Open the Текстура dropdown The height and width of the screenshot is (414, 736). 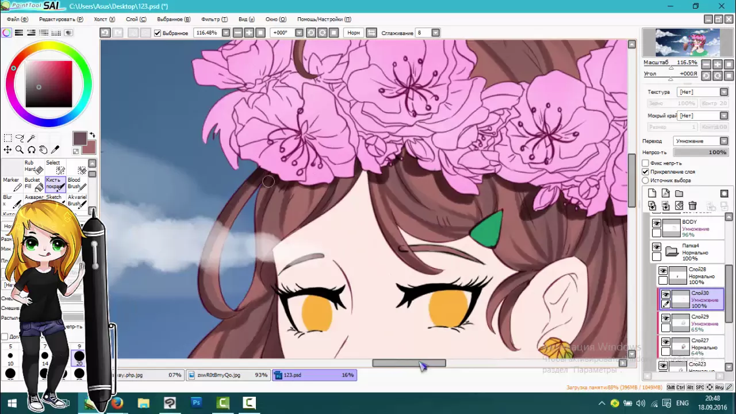[724, 92]
